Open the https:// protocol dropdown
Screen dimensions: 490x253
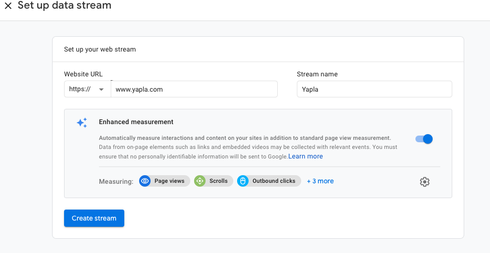click(87, 89)
